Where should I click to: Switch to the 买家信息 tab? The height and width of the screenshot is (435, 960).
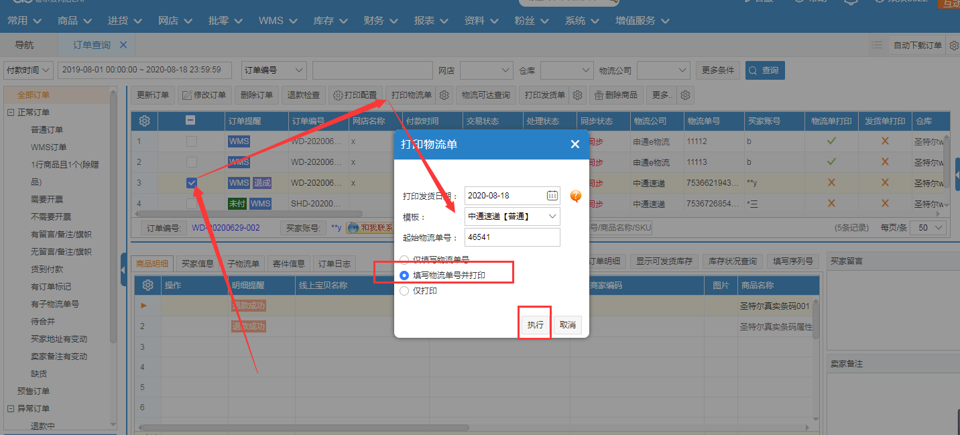click(198, 263)
